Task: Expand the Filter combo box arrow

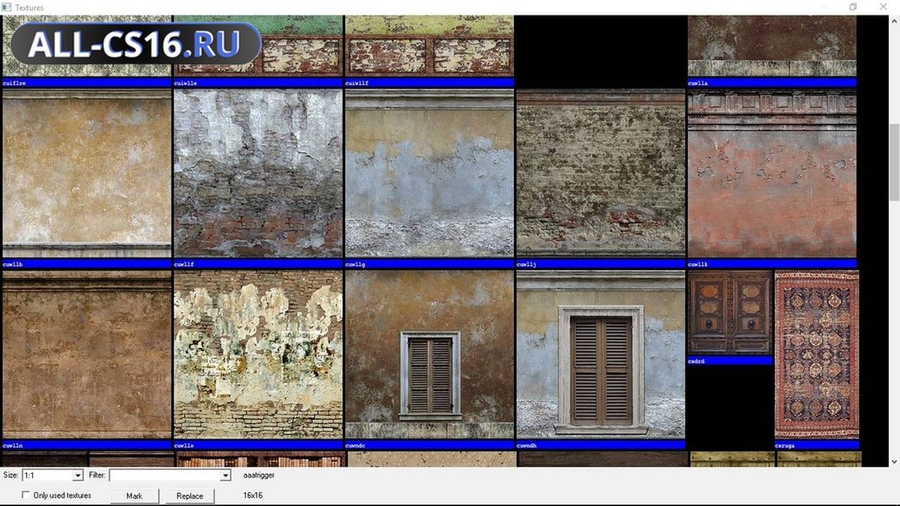Action: (226, 476)
